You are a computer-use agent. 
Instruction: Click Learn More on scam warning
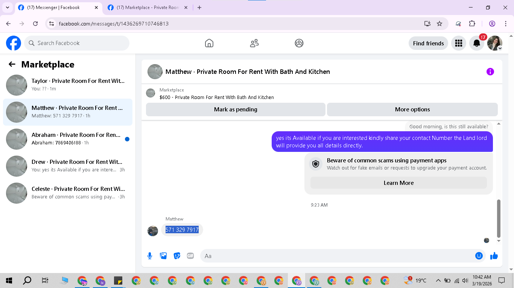pyautogui.click(x=398, y=183)
